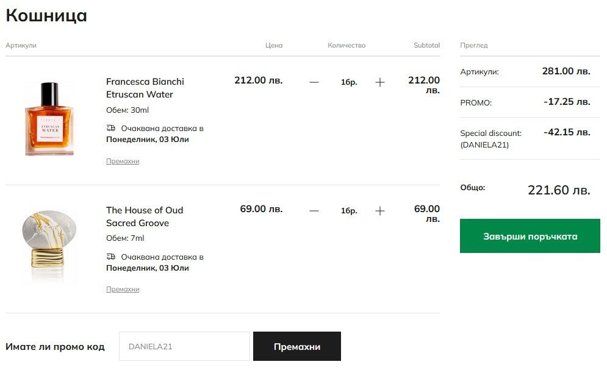
Task: Open Francesca Bianchi Etruscan Water product title
Action: (145, 88)
